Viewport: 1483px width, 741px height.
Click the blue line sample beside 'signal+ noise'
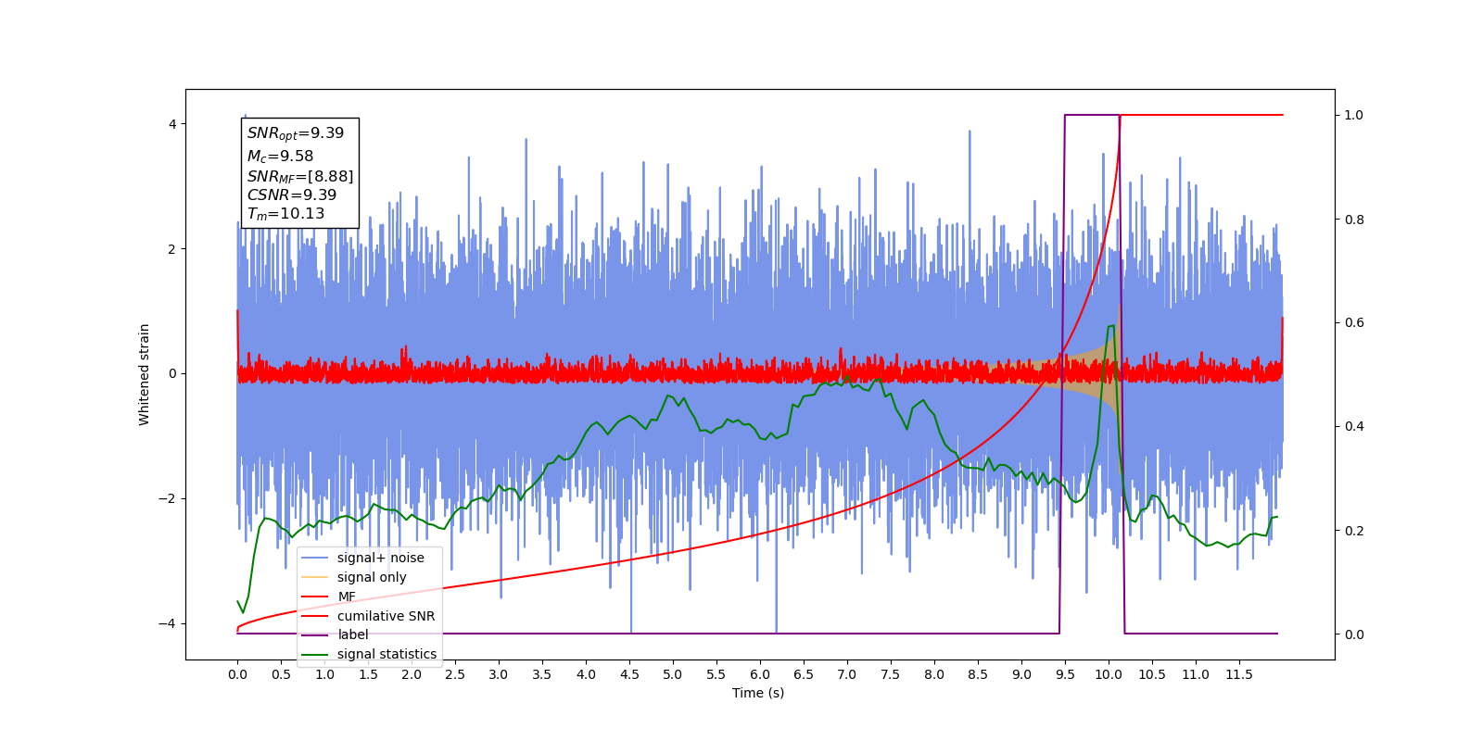tap(315, 558)
